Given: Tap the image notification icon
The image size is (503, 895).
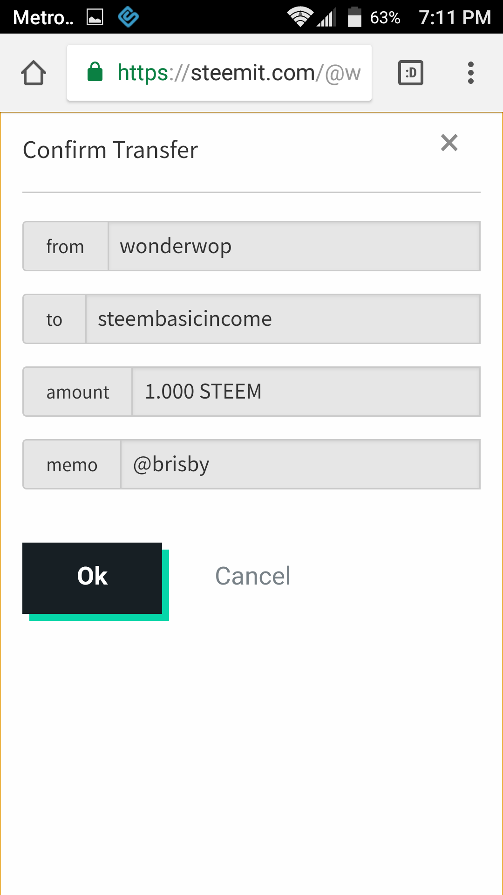Looking at the screenshot, I should pyautogui.click(x=95, y=18).
